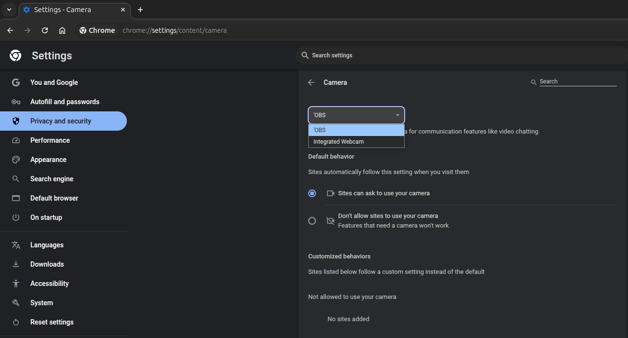628x338 pixels.
Task: Click the Default browser window icon
Action: pyautogui.click(x=16, y=198)
